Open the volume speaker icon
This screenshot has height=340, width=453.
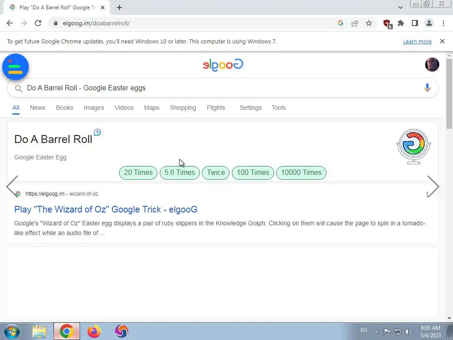click(408, 332)
